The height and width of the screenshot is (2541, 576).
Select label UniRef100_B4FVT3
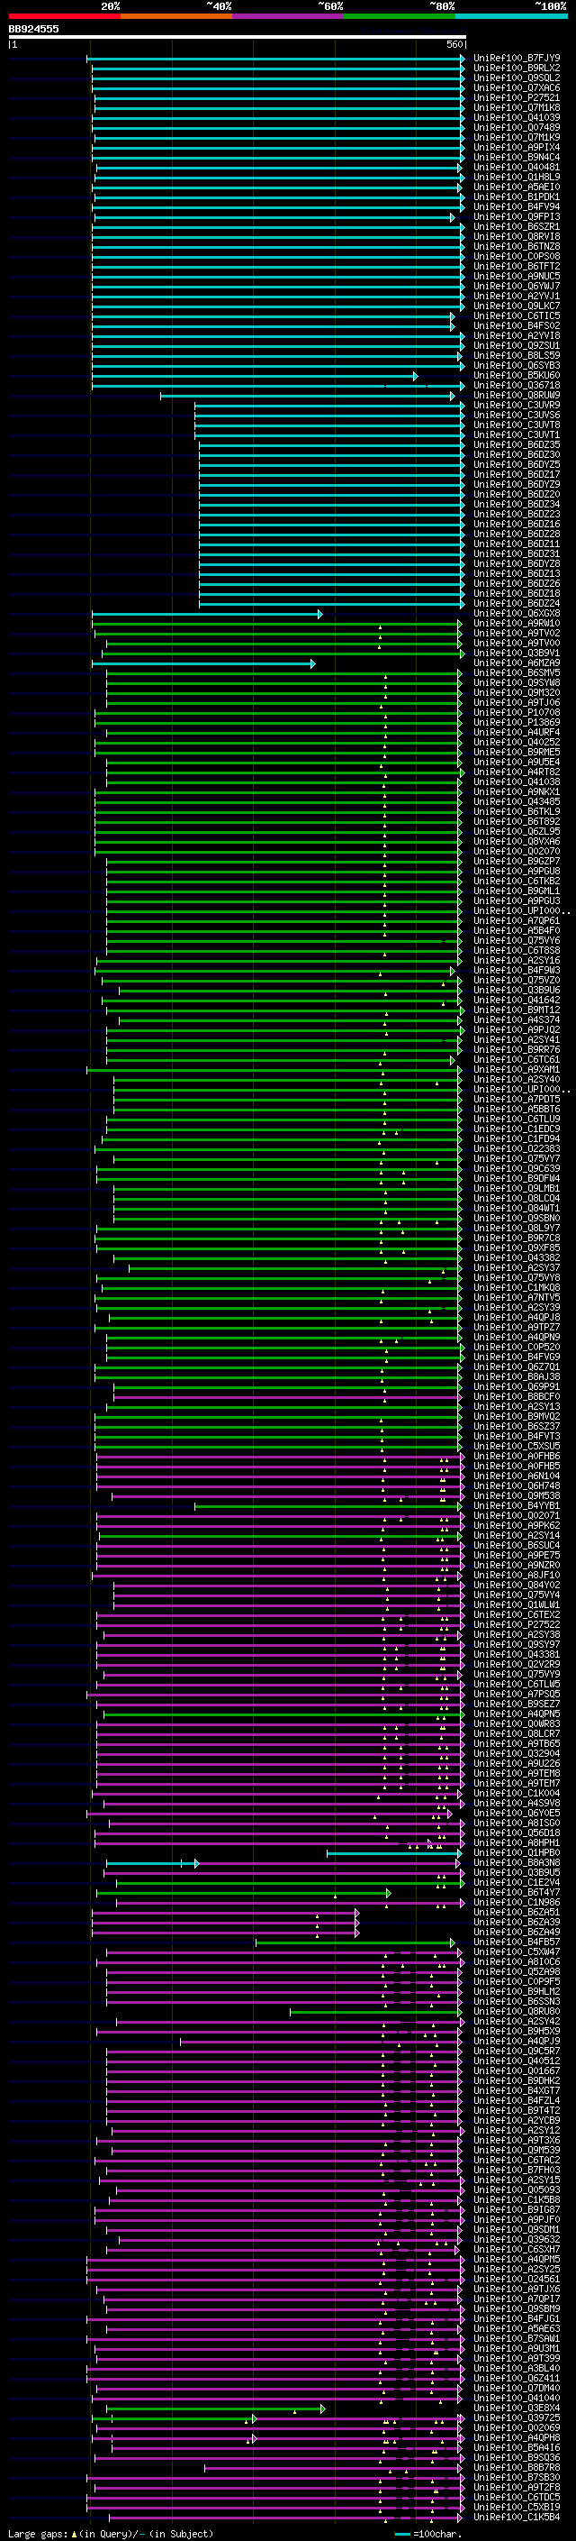pyautogui.click(x=517, y=1436)
